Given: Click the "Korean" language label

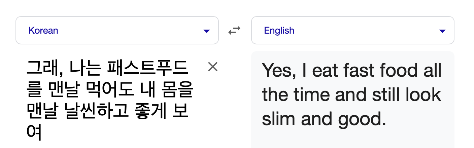Looking at the screenshot, I should click(43, 31).
